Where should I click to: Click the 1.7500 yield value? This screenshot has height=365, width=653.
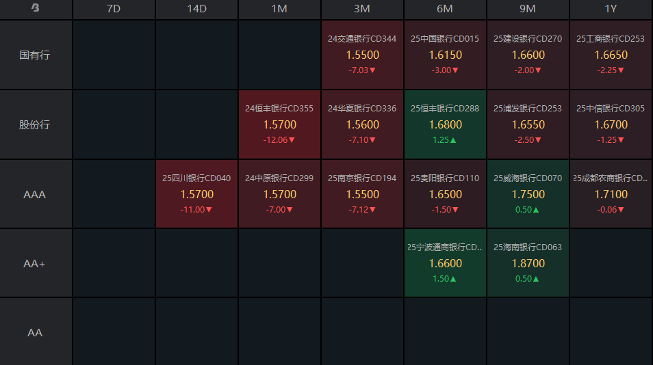[x=528, y=194]
